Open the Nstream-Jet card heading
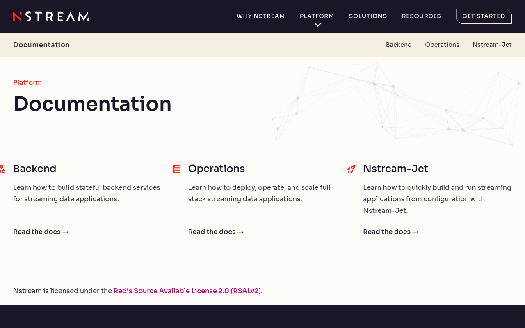The height and width of the screenshot is (328, 525). point(396,169)
